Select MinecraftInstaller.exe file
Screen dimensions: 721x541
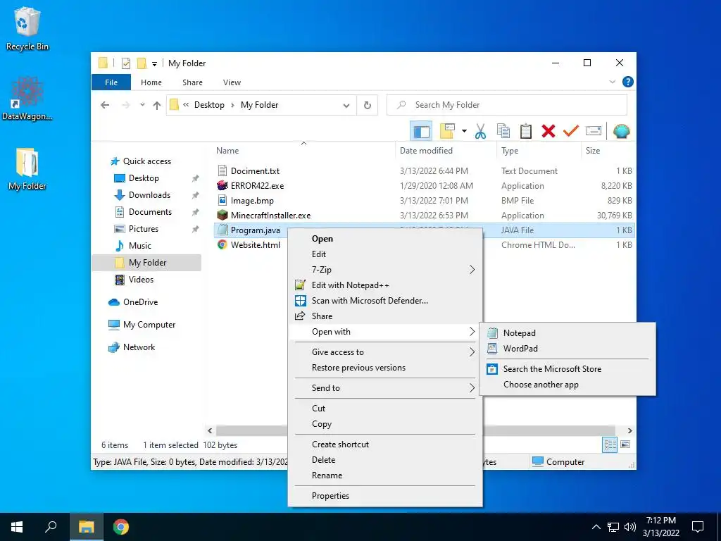point(270,216)
